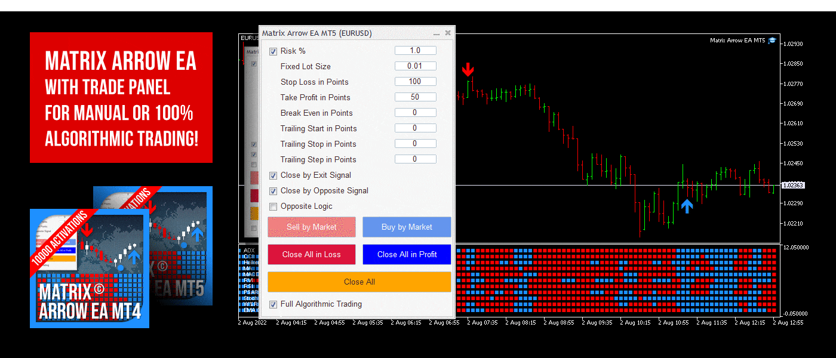Click the red sell arrow on the chart
This screenshot has width=836, height=358.
[468, 69]
